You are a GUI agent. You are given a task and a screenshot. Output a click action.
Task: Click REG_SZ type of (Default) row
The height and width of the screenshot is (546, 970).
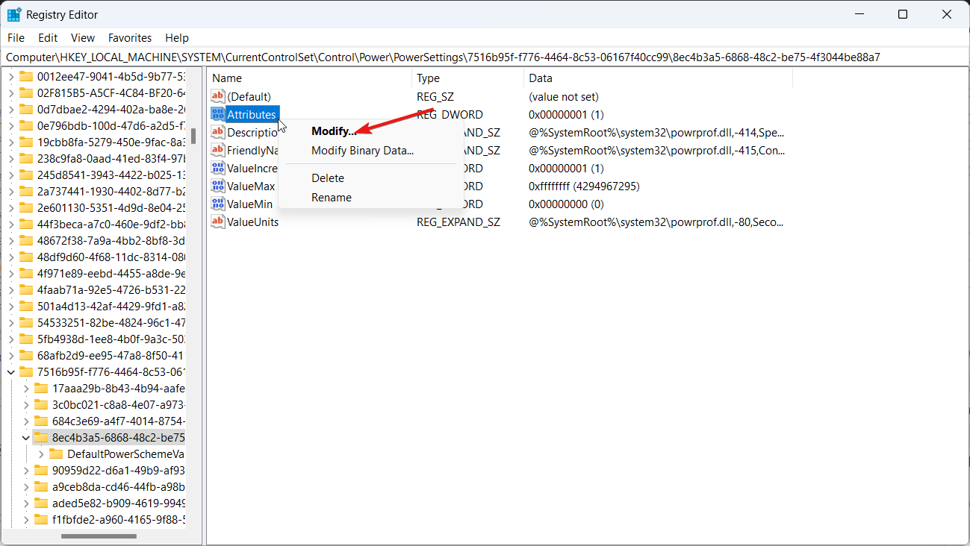[x=435, y=96]
